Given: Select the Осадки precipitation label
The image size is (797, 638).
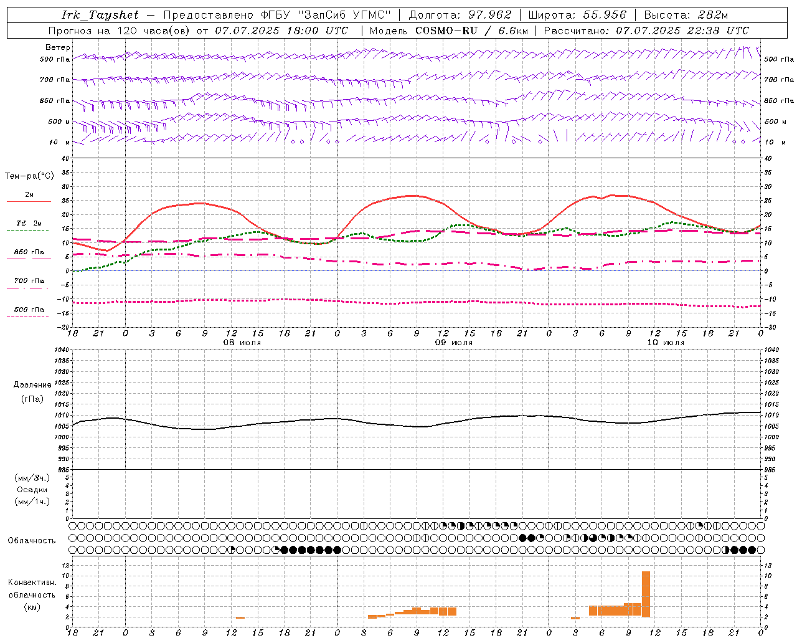Looking at the screenshot, I should (32, 490).
